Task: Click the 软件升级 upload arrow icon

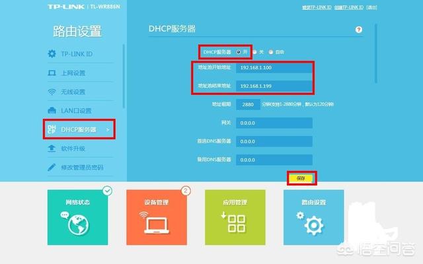Action: tap(52, 148)
